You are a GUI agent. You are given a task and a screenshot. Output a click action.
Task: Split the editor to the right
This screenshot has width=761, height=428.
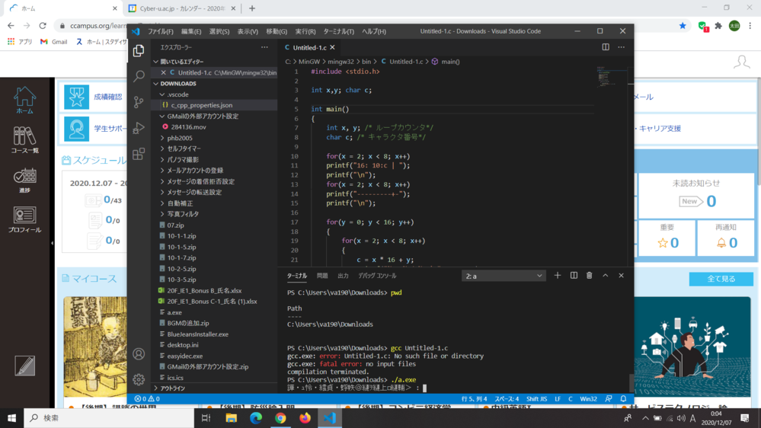tap(606, 47)
